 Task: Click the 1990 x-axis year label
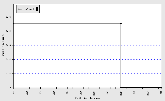(x=67, y=92)
